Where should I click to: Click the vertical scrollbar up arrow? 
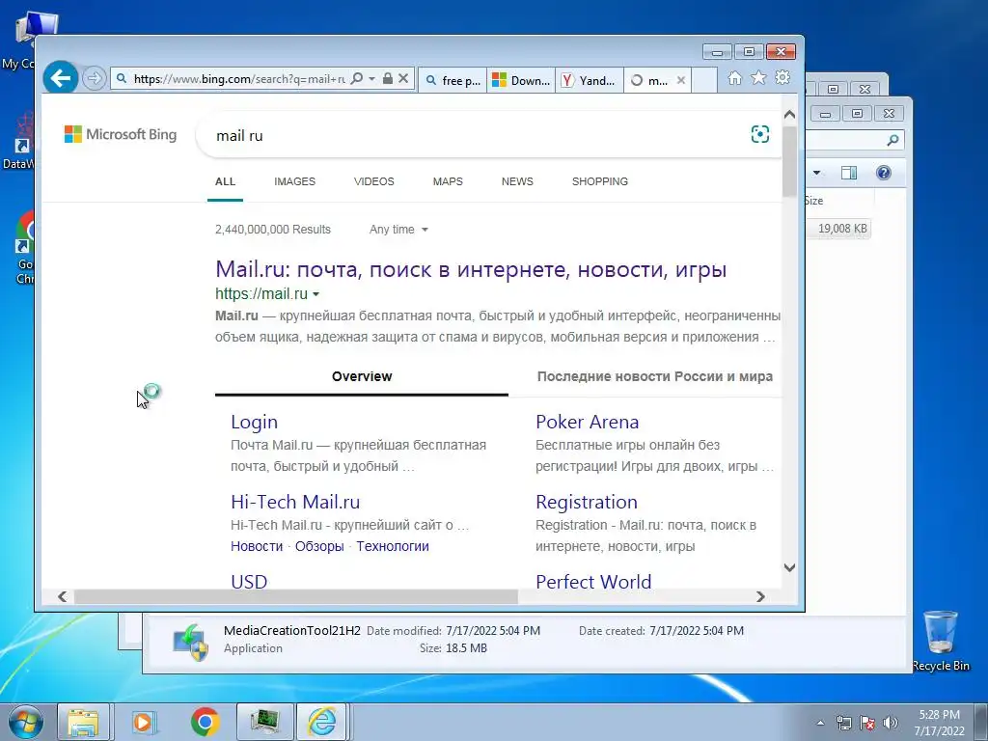[789, 115]
